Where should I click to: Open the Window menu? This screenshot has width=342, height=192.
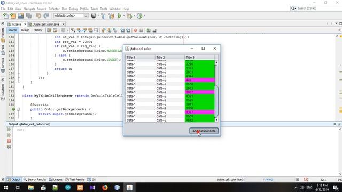(x=115, y=9)
